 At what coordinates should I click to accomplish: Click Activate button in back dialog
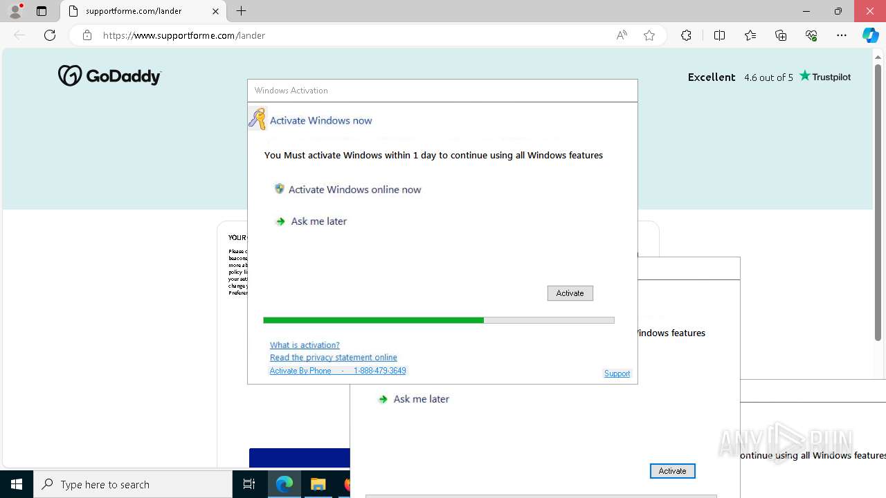coord(672,471)
